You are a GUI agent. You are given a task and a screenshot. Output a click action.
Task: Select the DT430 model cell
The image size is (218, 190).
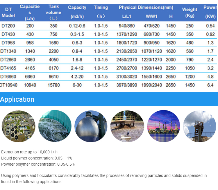[x=8, y=34]
